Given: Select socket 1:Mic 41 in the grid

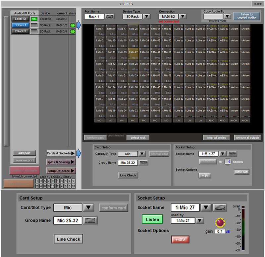Looking at the screenshot, I should [155, 30].
